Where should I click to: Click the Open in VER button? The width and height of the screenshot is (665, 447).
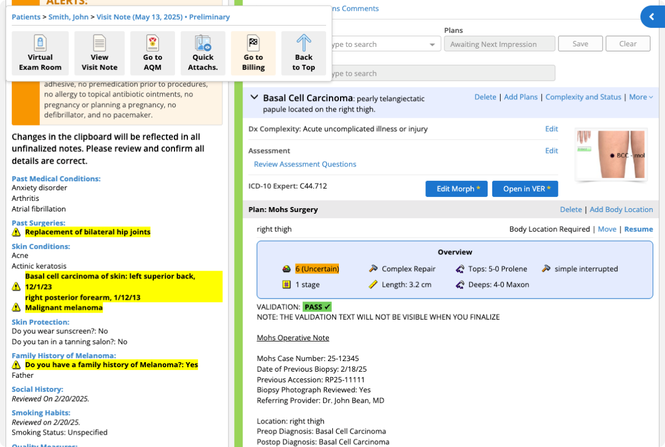525,189
